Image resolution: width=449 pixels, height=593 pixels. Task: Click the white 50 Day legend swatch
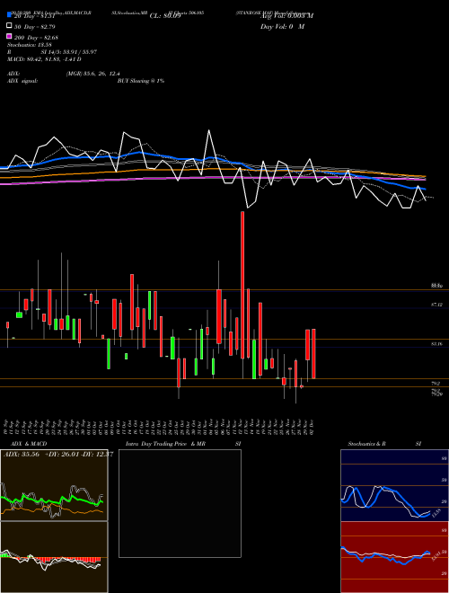pyautogui.click(x=10, y=26)
